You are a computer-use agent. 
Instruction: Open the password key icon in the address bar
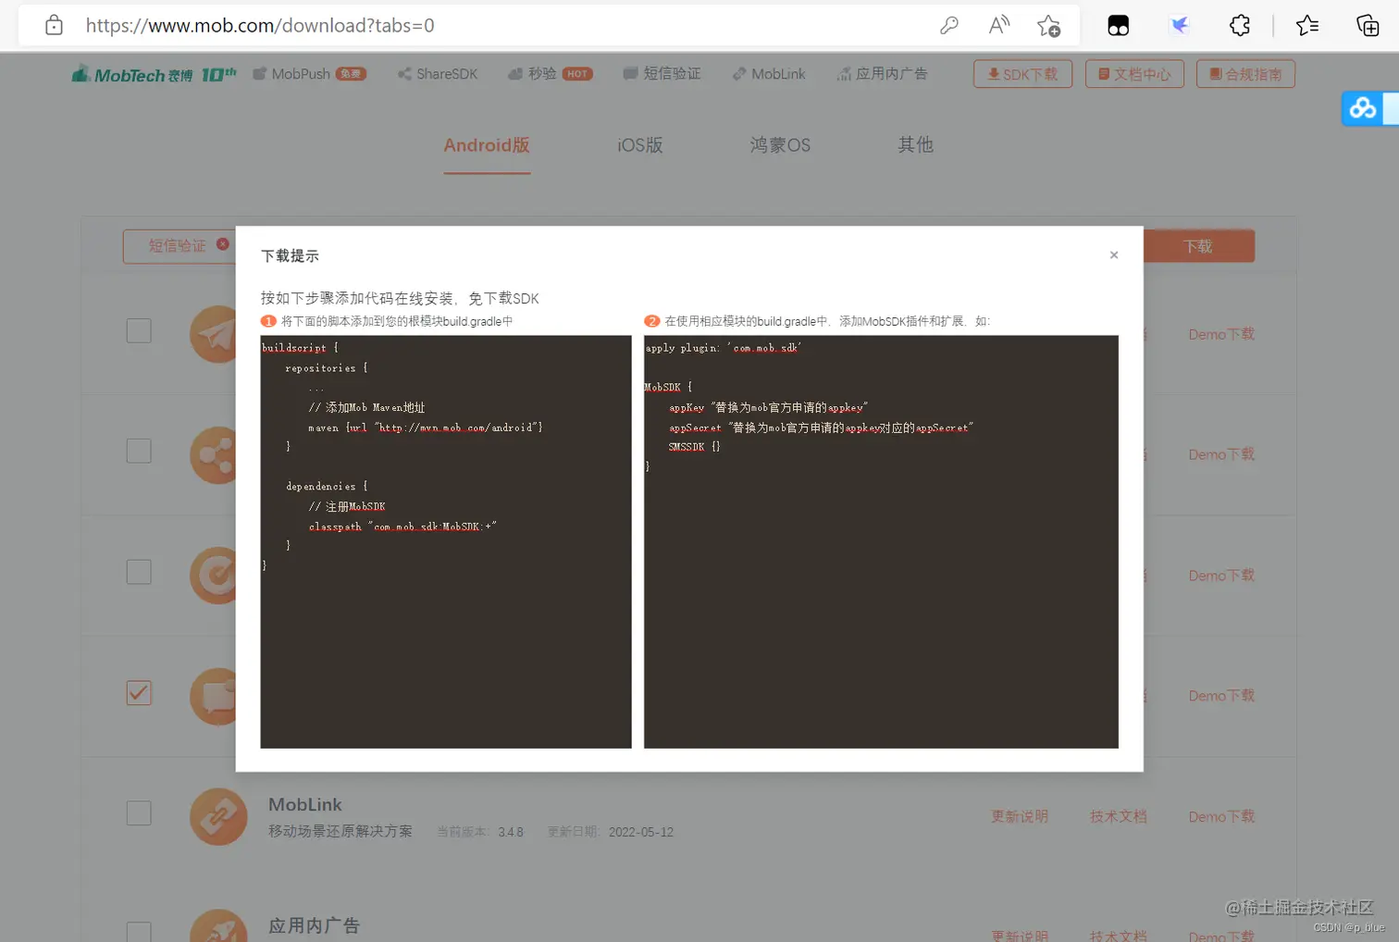click(948, 25)
